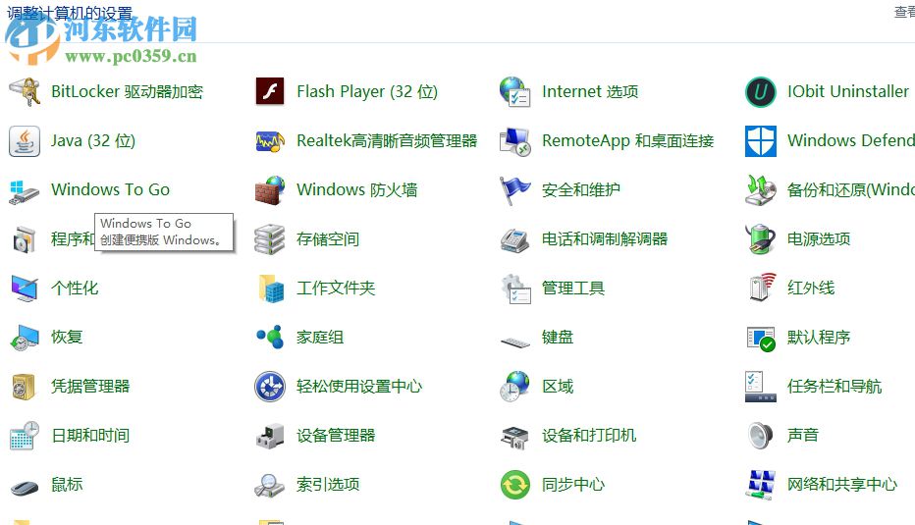Image resolution: width=915 pixels, height=525 pixels.
Task: Click the Internet 选项 text link
Action: pos(590,91)
